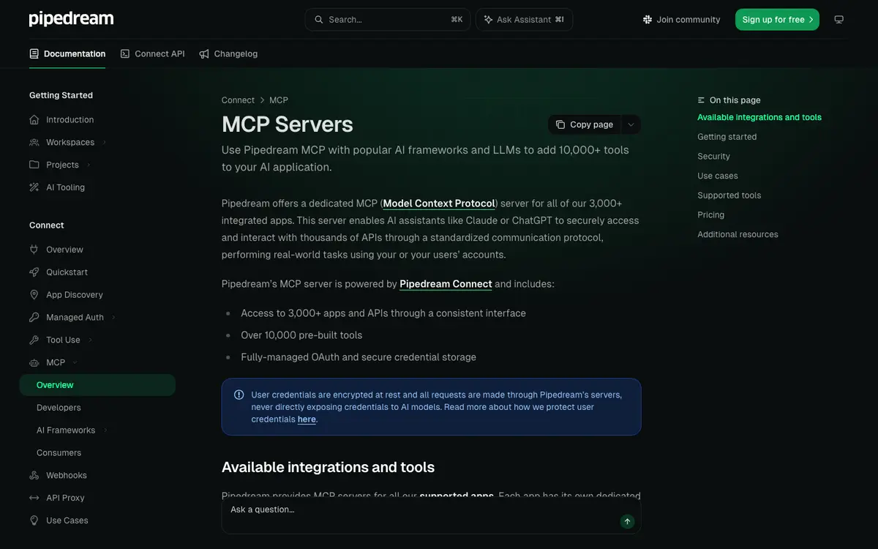Toggle the theme monitor icon

(839, 20)
